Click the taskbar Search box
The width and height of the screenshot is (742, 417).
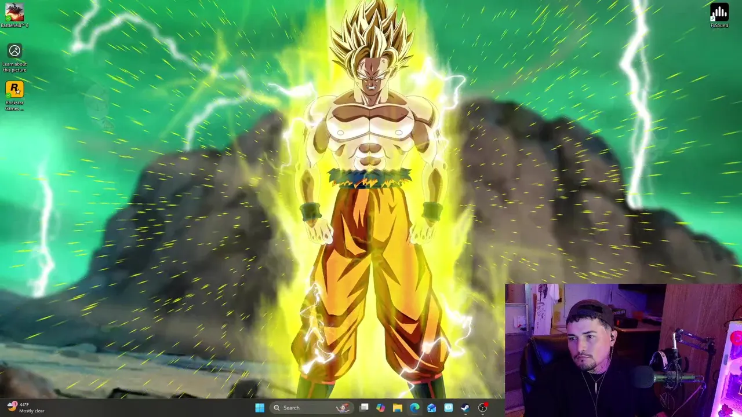(x=312, y=408)
